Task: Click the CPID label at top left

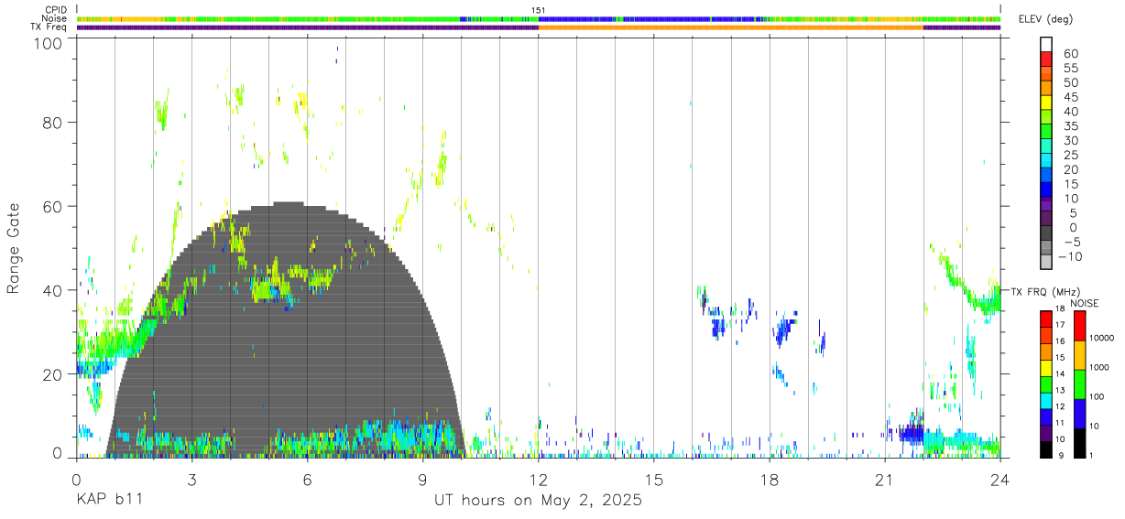Action: coord(55,10)
